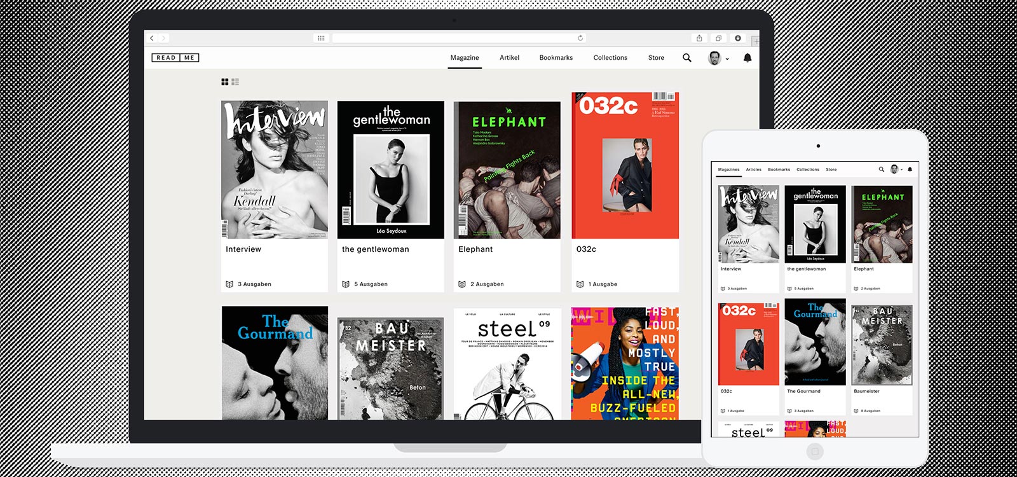The width and height of the screenshot is (1017, 477).
Task: Switch to the Artikel tab
Action: pos(509,58)
